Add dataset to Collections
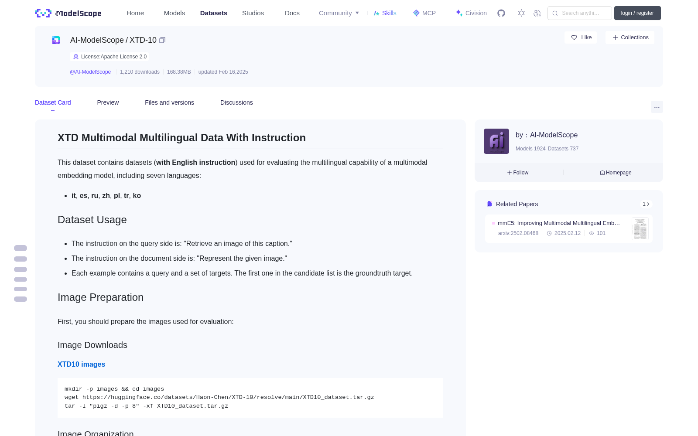The width and height of the screenshot is (698, 436). click(x=630, y=37)
